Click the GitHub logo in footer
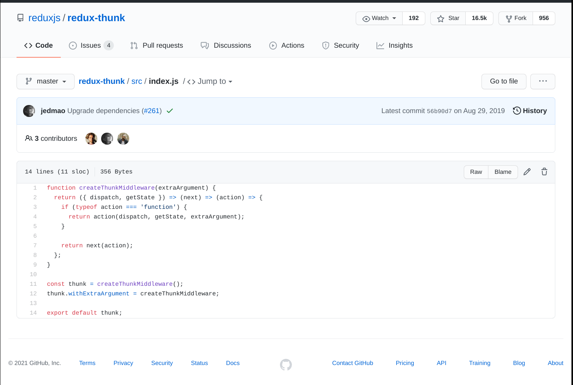 pos(286,365)
